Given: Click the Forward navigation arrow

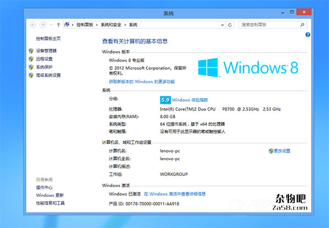Looking at the screenshot, I should (43, 25).
